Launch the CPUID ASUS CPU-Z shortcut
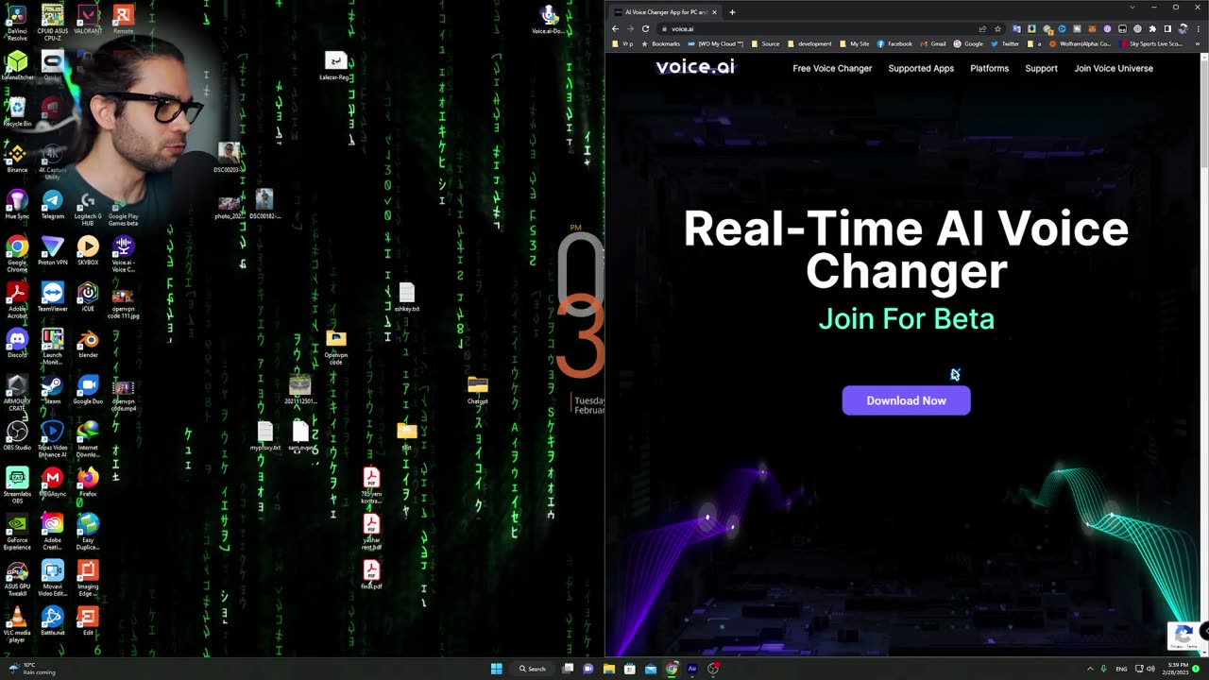Image resolution: width=1209 pixels, height=680 pixels. coord(53,21)
